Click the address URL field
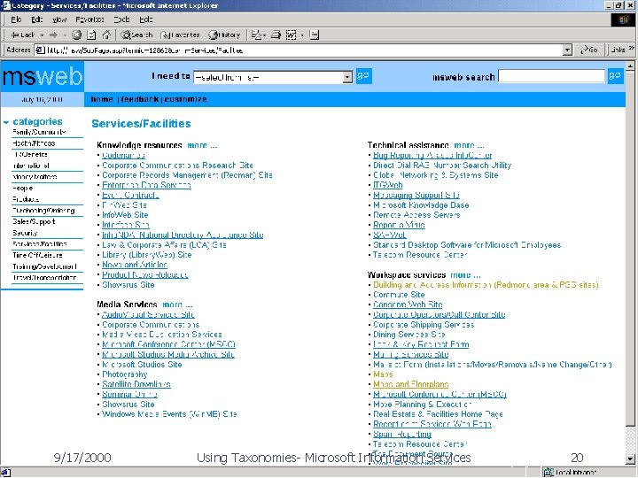 (300, 50)
